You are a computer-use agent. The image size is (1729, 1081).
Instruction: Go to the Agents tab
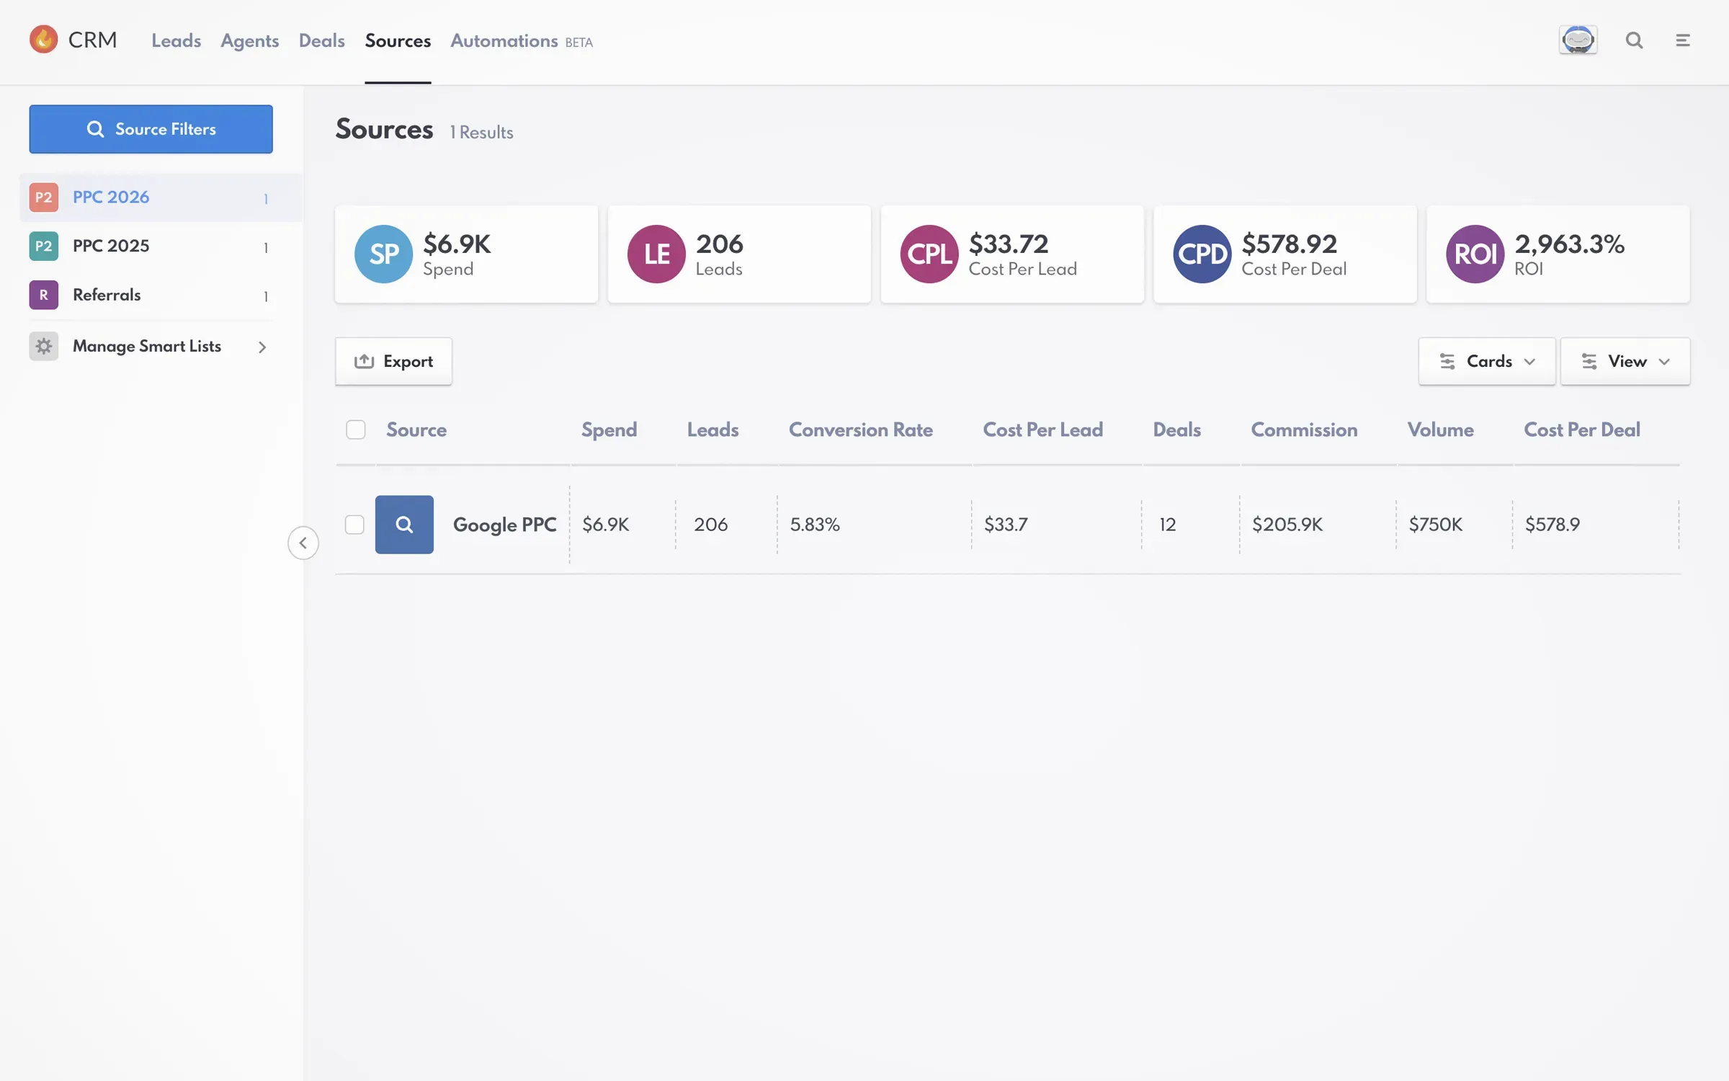point(249,41)
